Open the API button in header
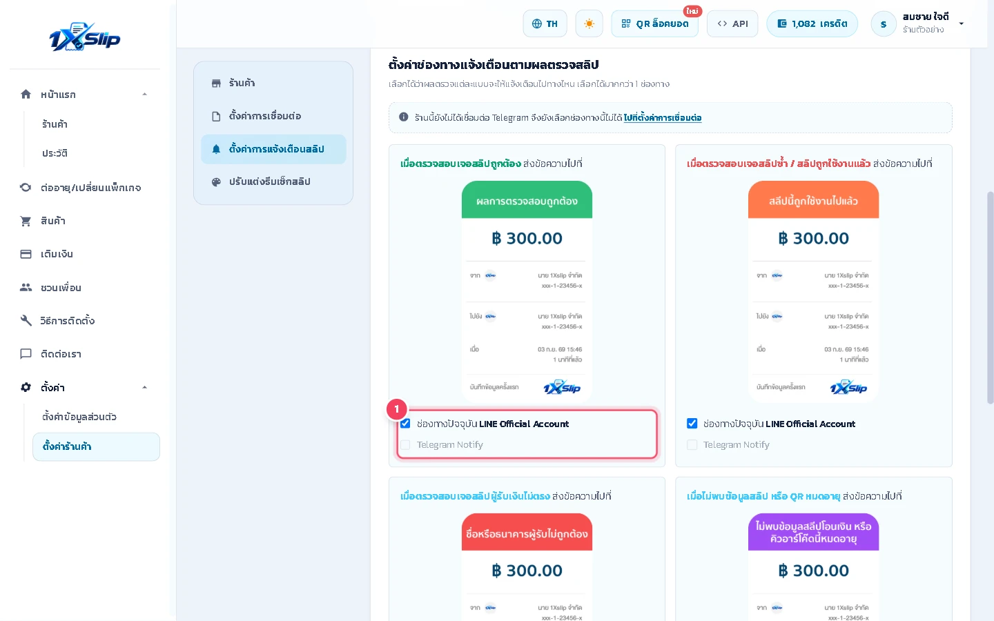 (x=732, y=23)
